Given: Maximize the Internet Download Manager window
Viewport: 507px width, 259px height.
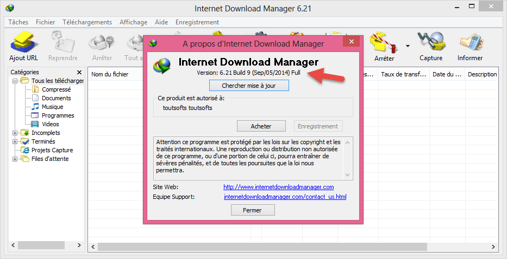Looking at the screenshot, I should tap(472, 6).
